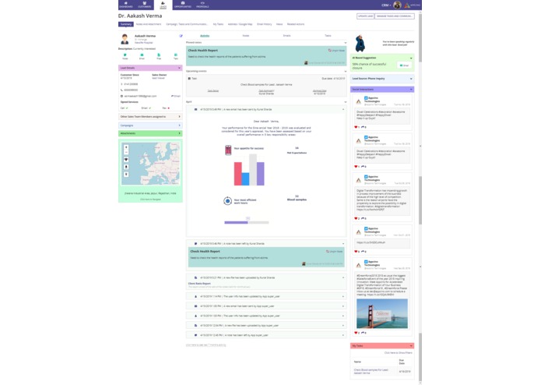Toggle the Call opted-service checkmark
The height and width of the screenshot is (385, 541).
[127, 108]
